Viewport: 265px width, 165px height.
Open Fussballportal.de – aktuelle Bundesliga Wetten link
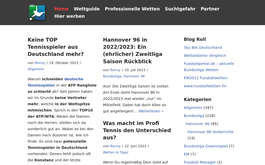[x=209, y=67]
